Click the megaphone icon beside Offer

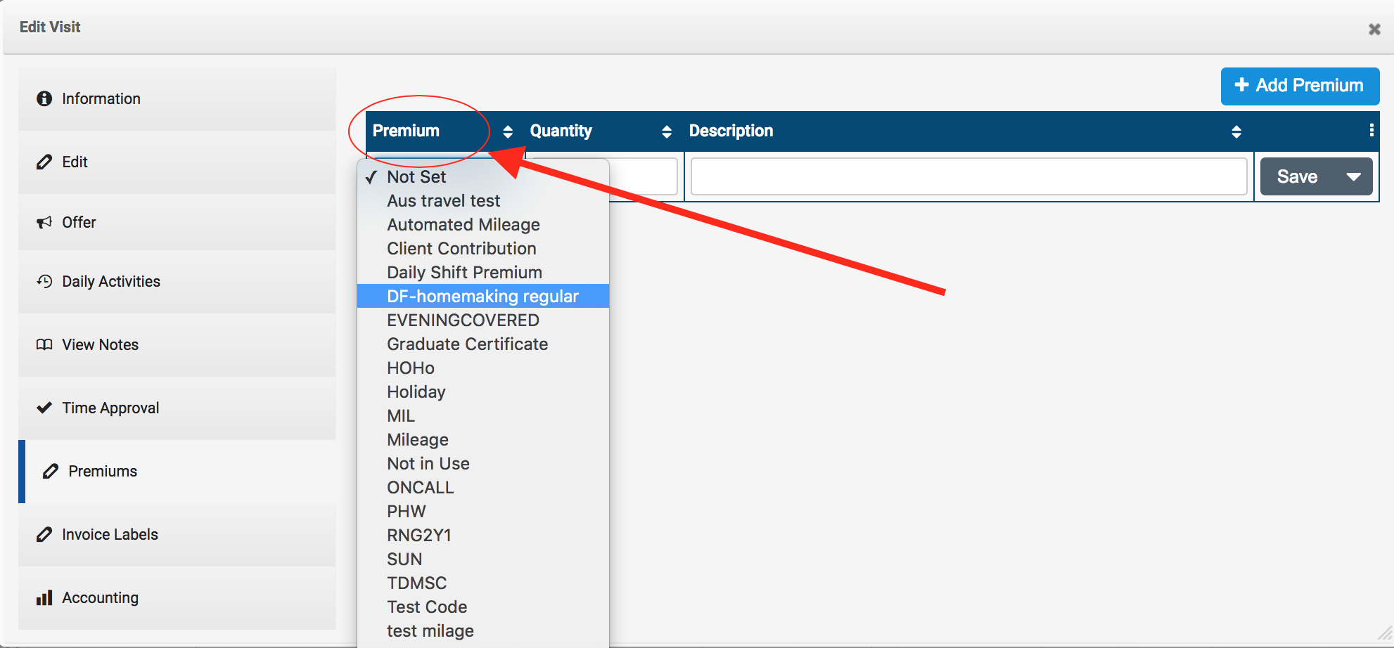(44, 223)
